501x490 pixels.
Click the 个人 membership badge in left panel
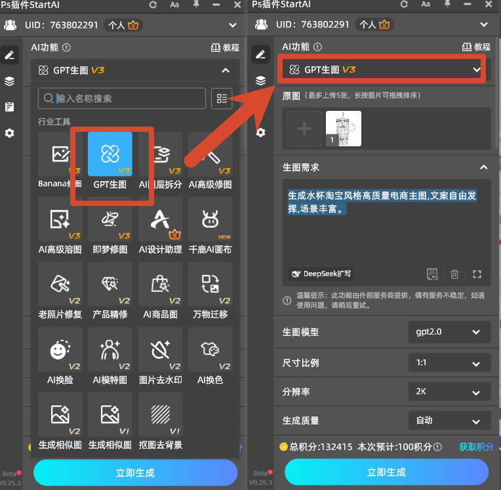[123, 25]
